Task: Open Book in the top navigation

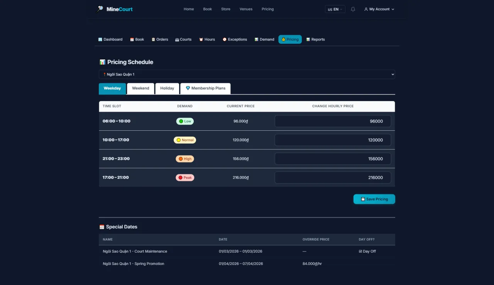Action: pos(208,9)
